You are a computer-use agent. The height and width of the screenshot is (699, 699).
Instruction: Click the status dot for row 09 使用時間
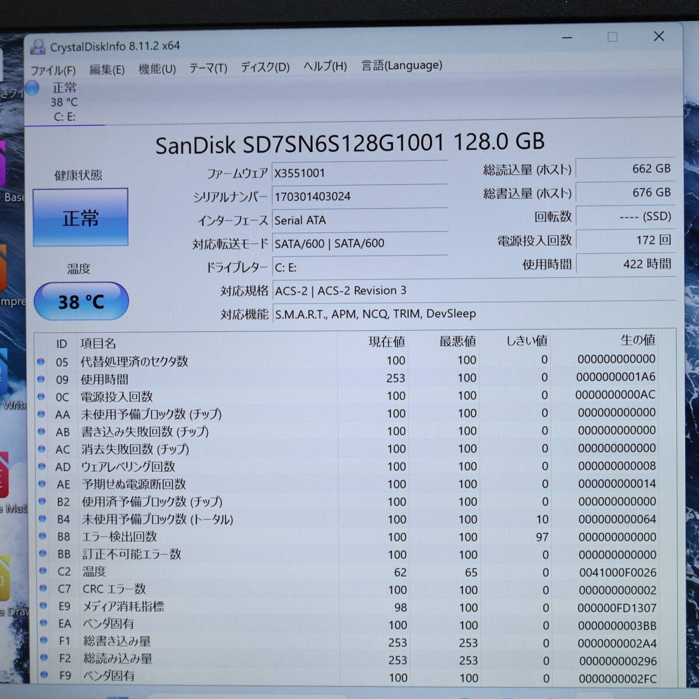click(41, 379)
